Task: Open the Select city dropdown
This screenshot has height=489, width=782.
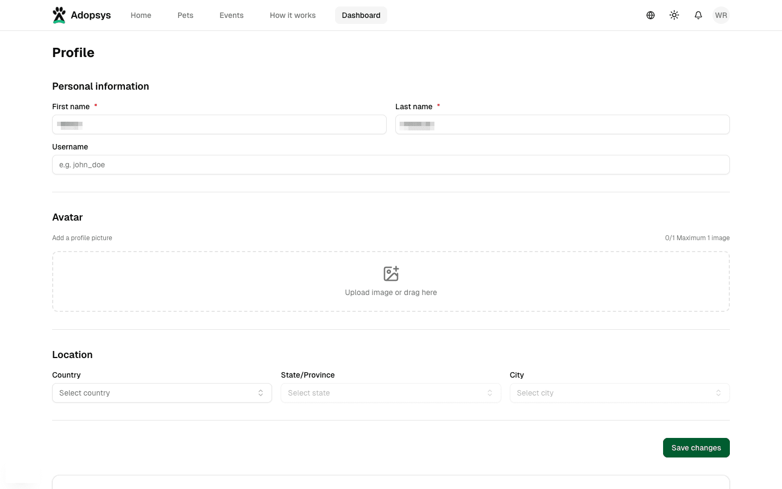Action: tap(620, 392)
